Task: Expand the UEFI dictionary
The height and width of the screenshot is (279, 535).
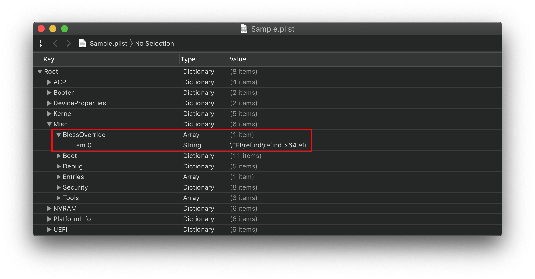Action: coord(49,230)
